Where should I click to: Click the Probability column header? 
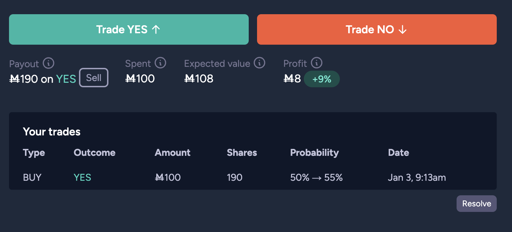coord(315,153)
